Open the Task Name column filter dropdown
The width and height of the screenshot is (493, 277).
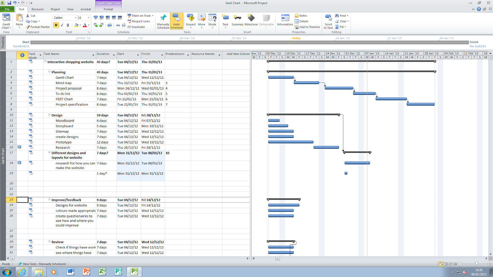pos(93,54)
